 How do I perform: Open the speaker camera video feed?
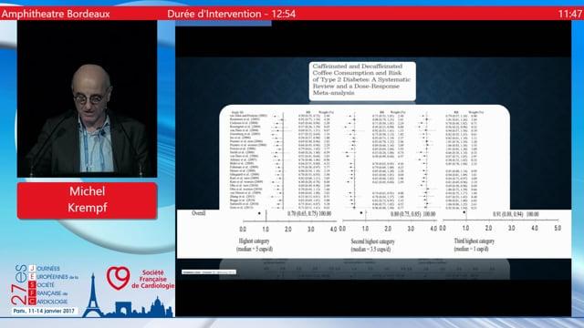[x=88, y=98]
